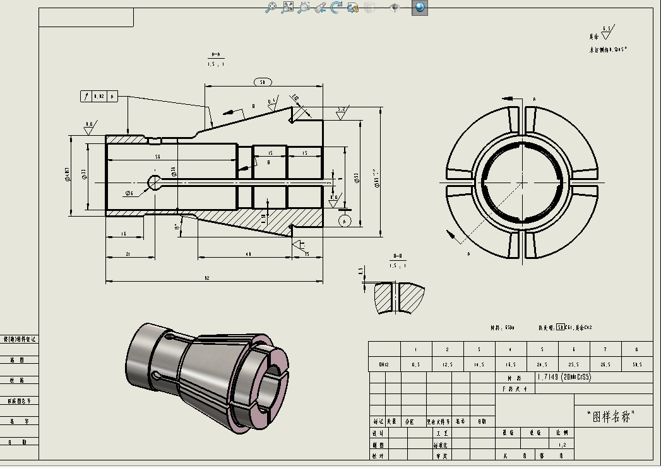Select the Zoom to Area magnifier tool
Image resolution: width=661 pixels, height=468 pixels.
click(x=304, y=7)
